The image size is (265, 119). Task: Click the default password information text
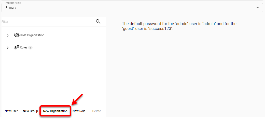(179, 26)
